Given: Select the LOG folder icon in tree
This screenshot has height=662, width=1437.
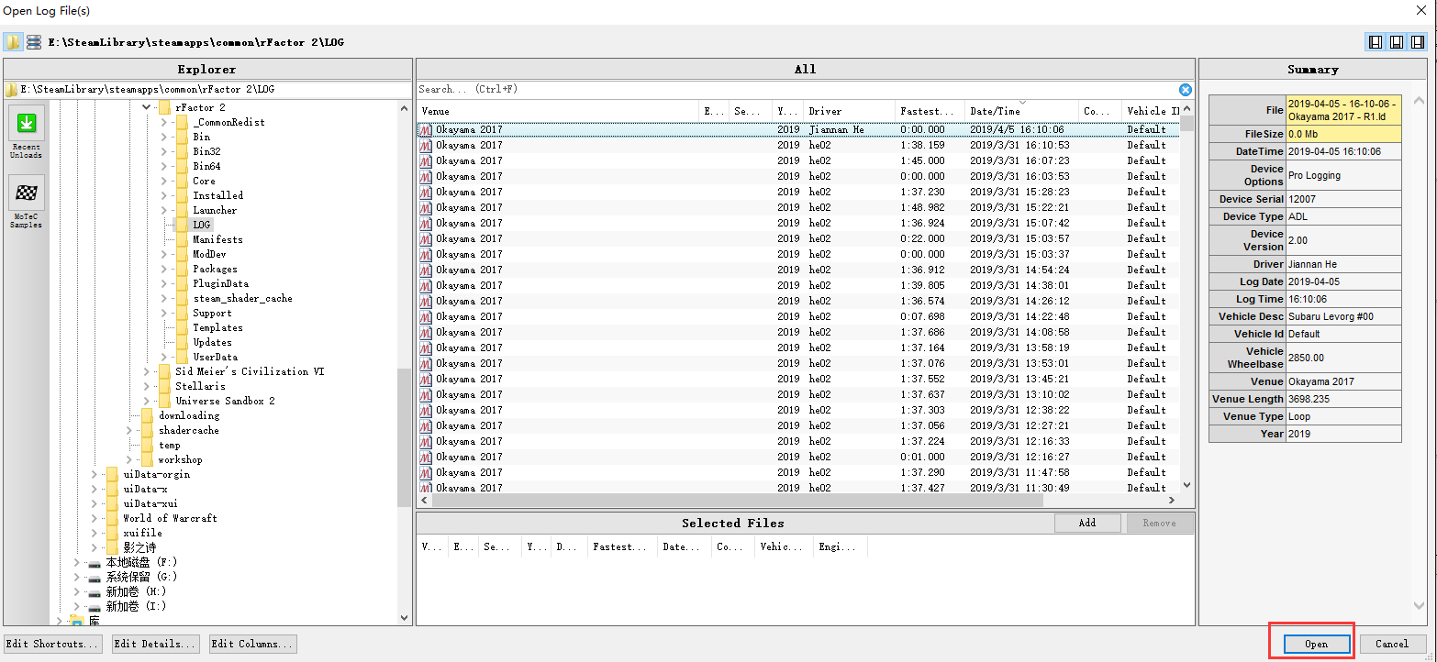Looking at the screenshot, I should (x=182, y=225).
